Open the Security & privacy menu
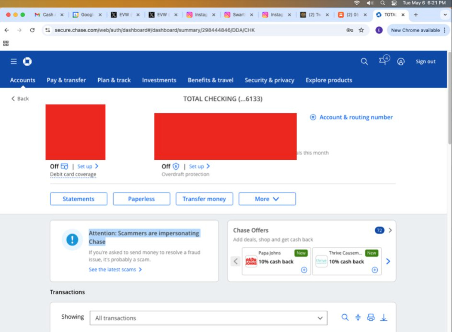The height and width of the screenshot is (332, 452). [x=270, y=80]
